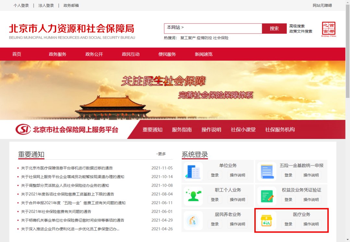
Task: Click 登录 under 居民养老业务
Action: (x=215, y=224)
